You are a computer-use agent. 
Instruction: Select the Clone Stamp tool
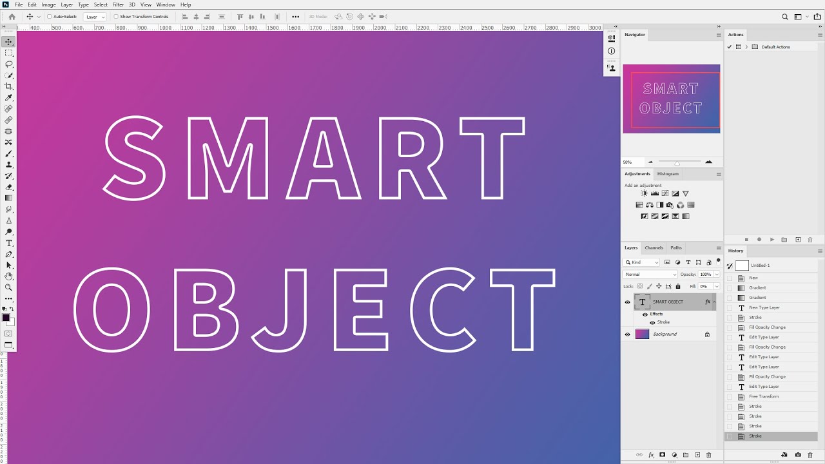coord(8,164)
